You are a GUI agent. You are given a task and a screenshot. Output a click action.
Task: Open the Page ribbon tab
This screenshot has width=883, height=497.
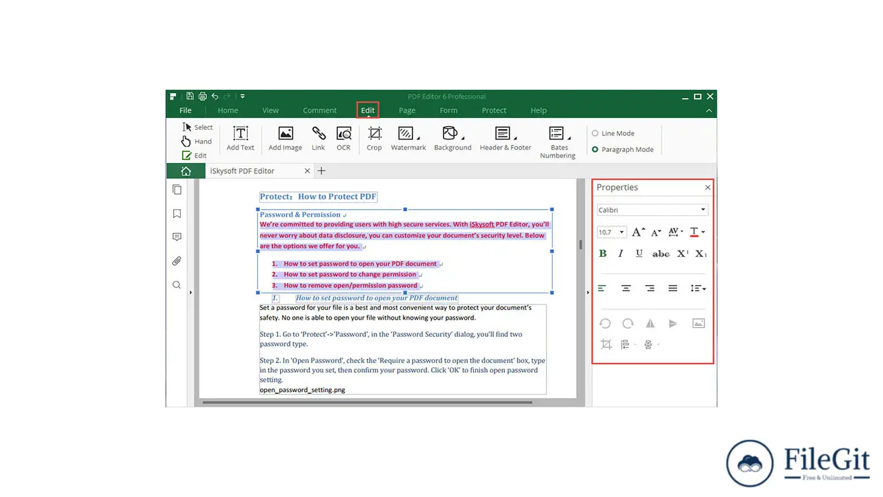point(407,110)
